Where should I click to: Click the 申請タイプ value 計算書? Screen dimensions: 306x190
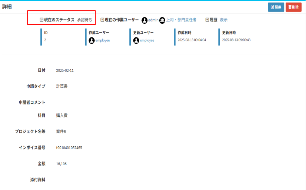(62, 86)
